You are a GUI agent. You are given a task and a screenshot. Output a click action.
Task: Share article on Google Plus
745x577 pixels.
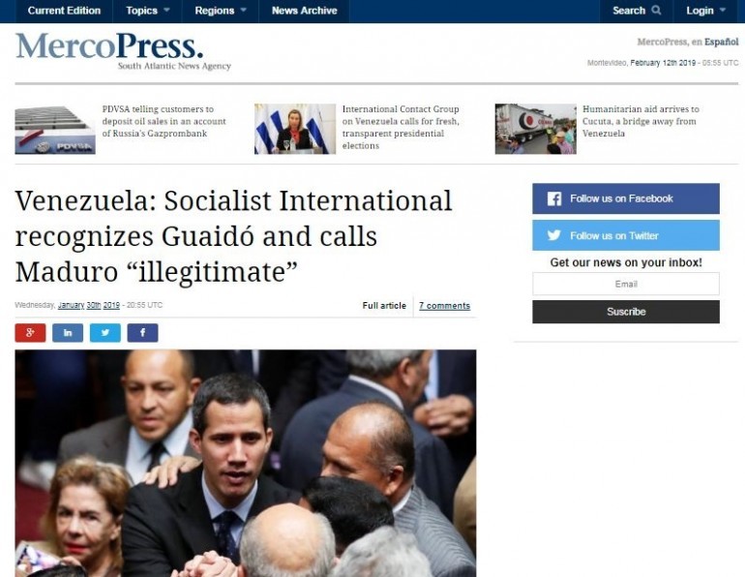[30, 333]
